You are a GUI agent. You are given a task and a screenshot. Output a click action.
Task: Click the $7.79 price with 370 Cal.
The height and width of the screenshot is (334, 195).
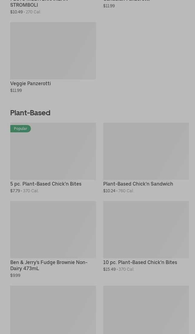tap(24, 191)
